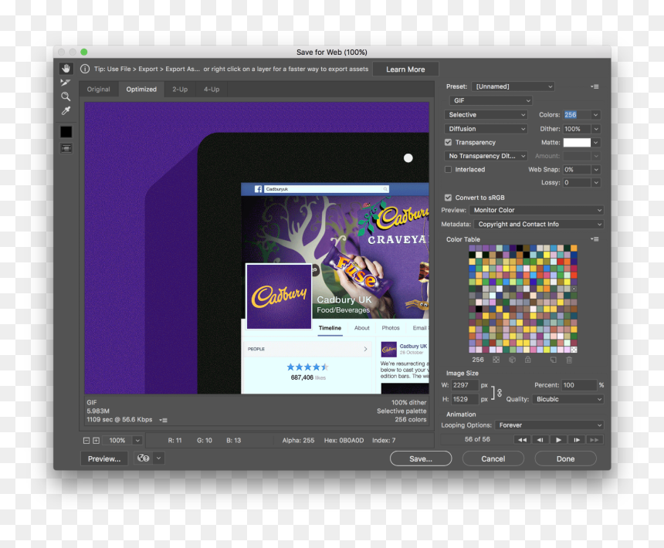Select the Slice Select tool
The width and height of the screenshot is (664, 548).
click(x=66, y=82)
